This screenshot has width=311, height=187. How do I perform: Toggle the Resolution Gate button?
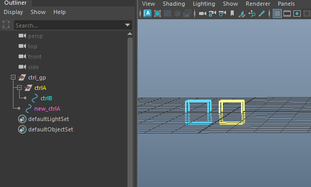[297, 14]
